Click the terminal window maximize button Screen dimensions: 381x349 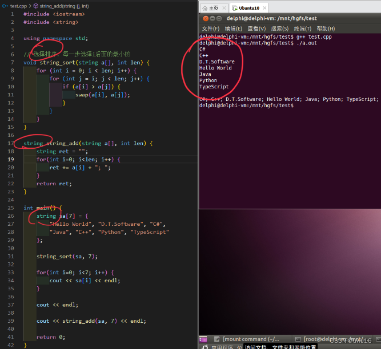tap(219, 18)
